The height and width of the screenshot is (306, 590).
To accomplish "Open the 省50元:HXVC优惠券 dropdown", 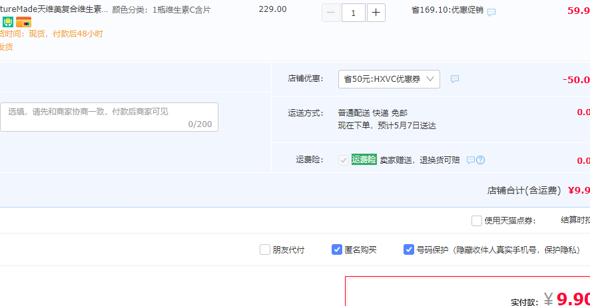I will pyautogui.click(x=389, y=79).
